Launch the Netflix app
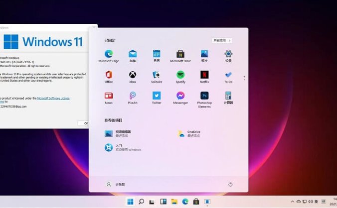The height and width of the screenshot is (208, 337). coord(204,77)
